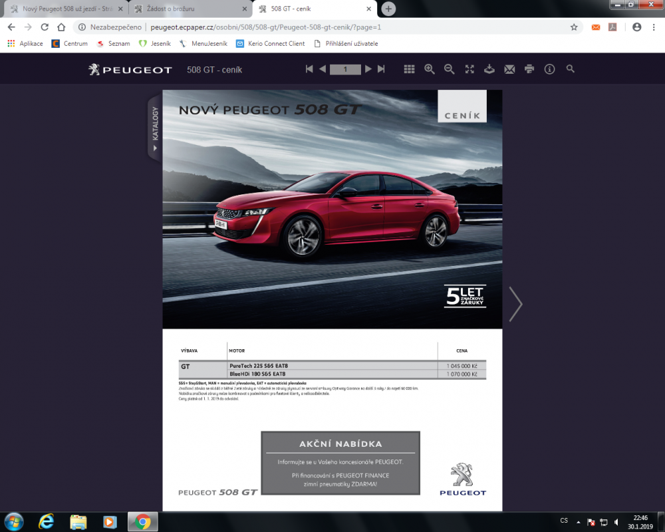Close the 'Žádost o brožuru' tab
This screenshot has width=665, height=532.
(x=245, y=9)
